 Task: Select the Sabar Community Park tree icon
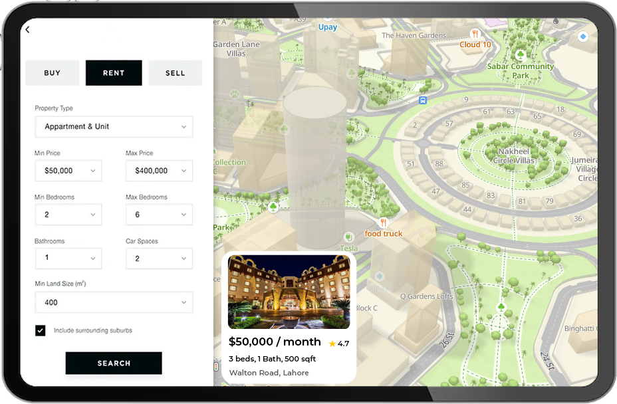coord(521,55)
